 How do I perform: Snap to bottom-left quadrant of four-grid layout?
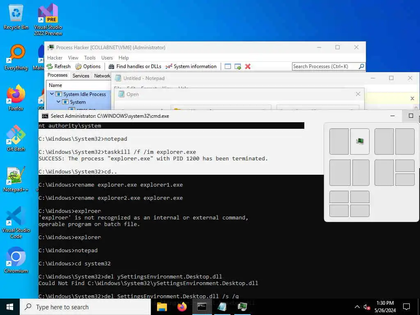339,211
